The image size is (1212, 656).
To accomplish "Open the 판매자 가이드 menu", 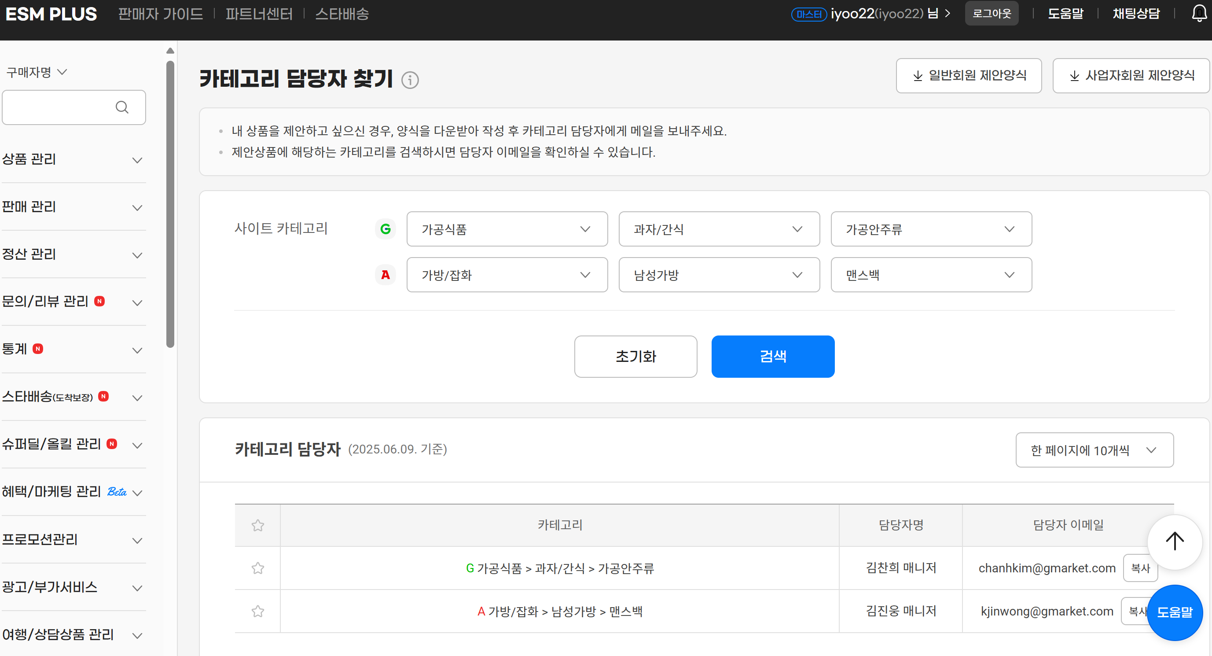I will (x=161, y=14).
